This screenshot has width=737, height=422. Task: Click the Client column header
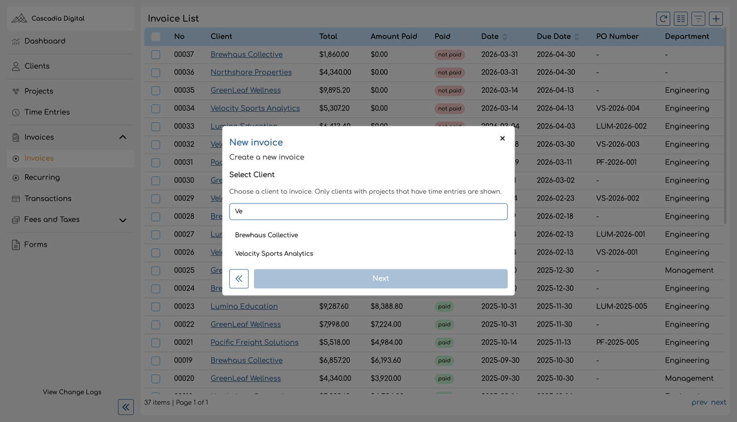click(x=221, y=36)
